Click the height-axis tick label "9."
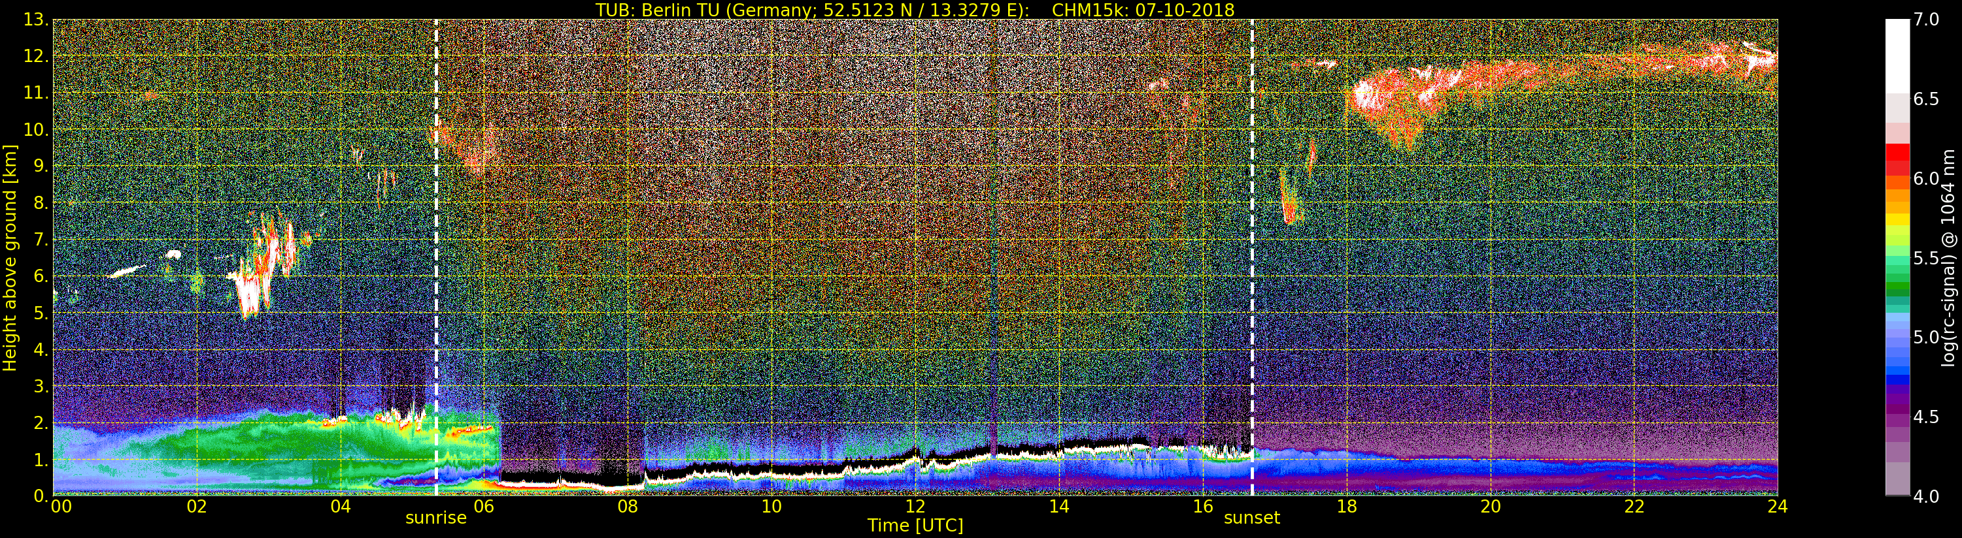This screenshot has height=538, width=1962. pyautogui.click(x=41, y=166)
